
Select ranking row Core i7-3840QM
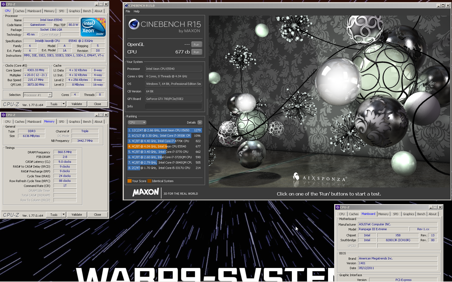(165, 162)
